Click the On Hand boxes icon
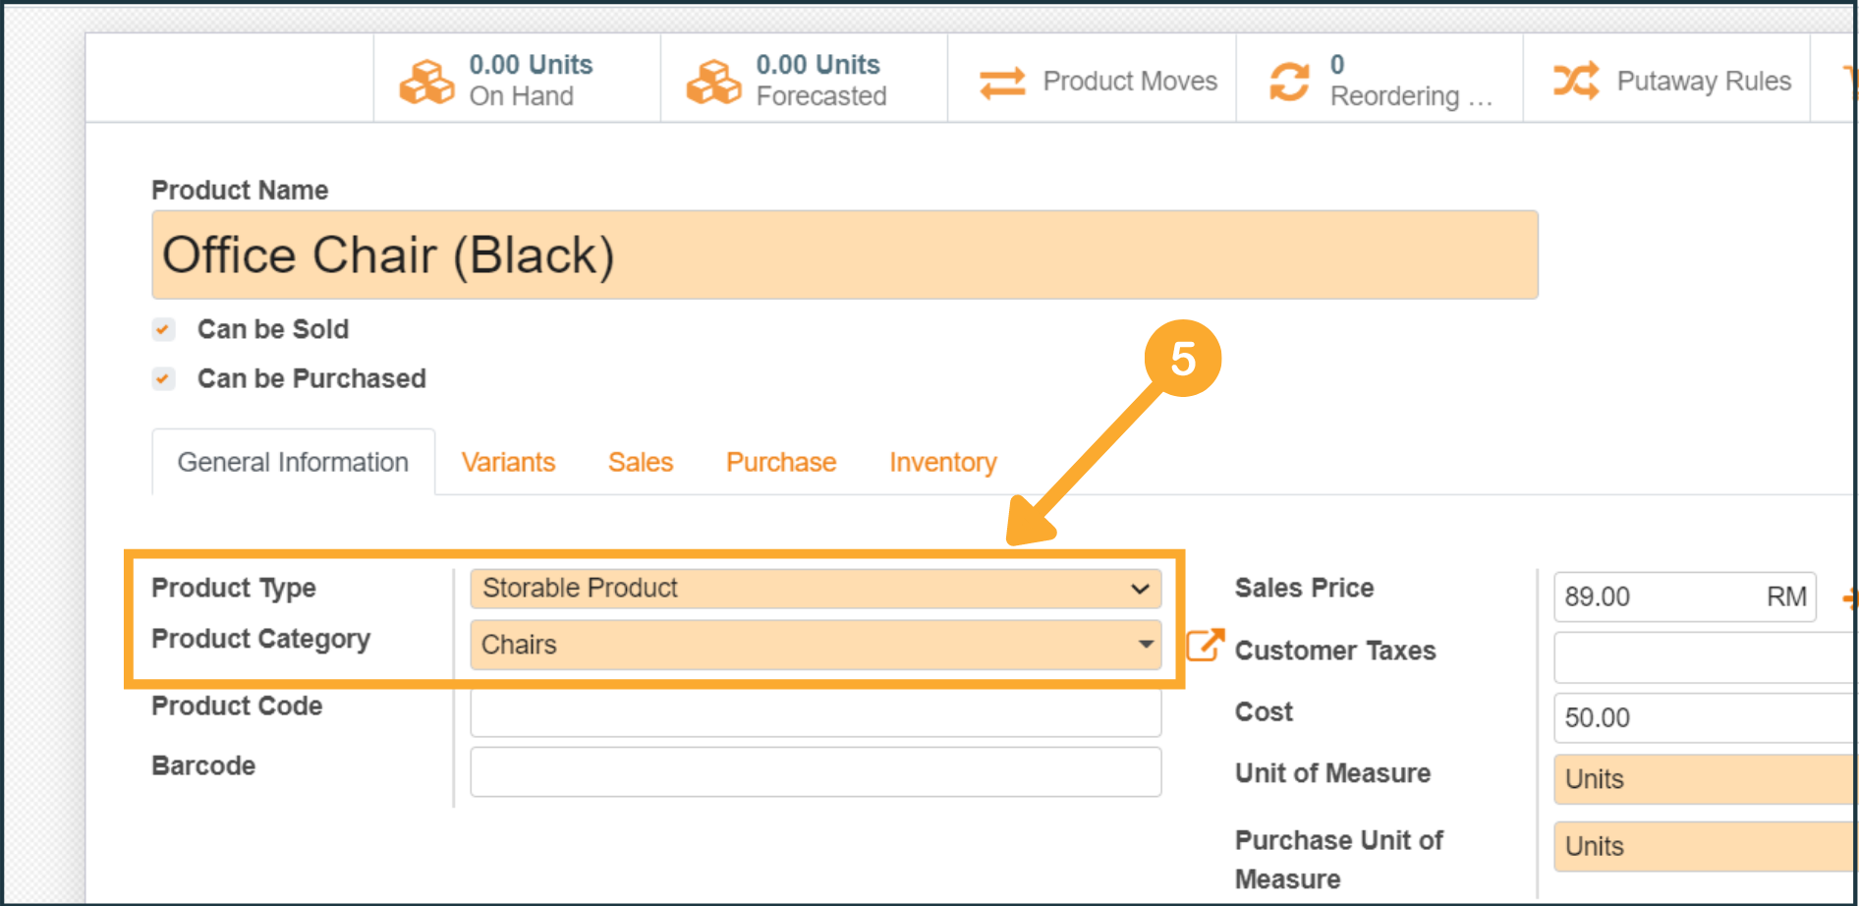The image size is (1859, 906). pos(426,81)
